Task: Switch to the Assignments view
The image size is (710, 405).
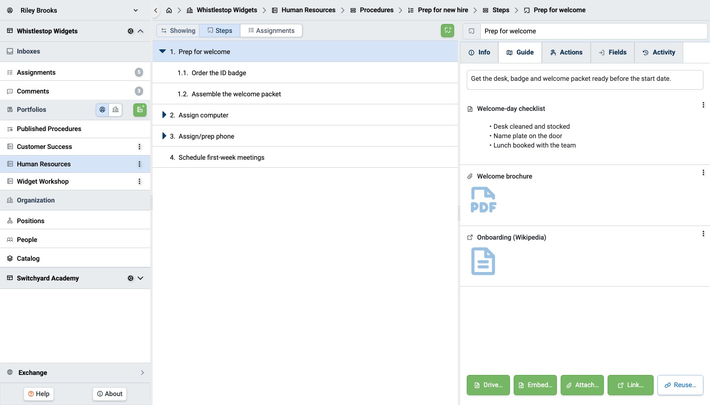Action: [x=271, y=31]
